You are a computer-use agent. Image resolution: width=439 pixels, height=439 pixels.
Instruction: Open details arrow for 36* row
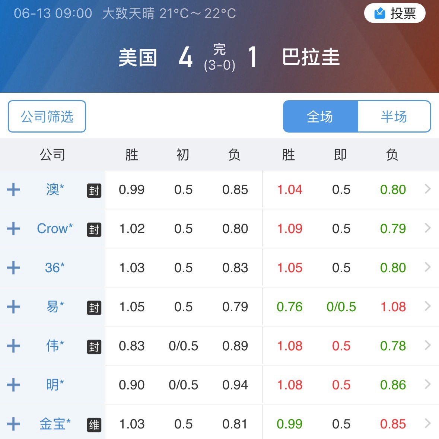(x=427, y=267)
